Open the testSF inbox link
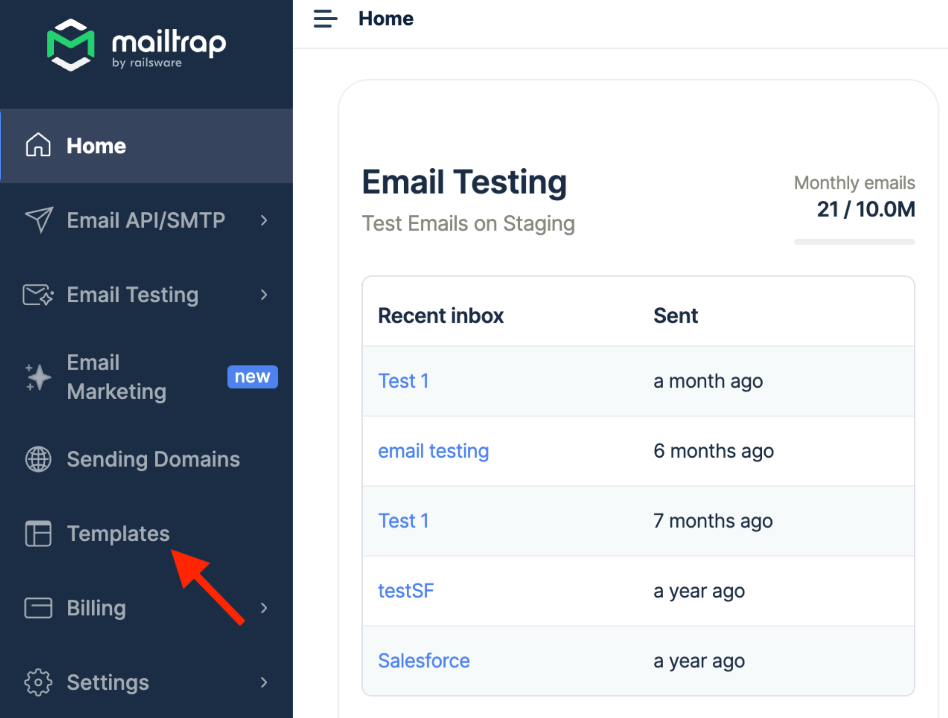 405,591
